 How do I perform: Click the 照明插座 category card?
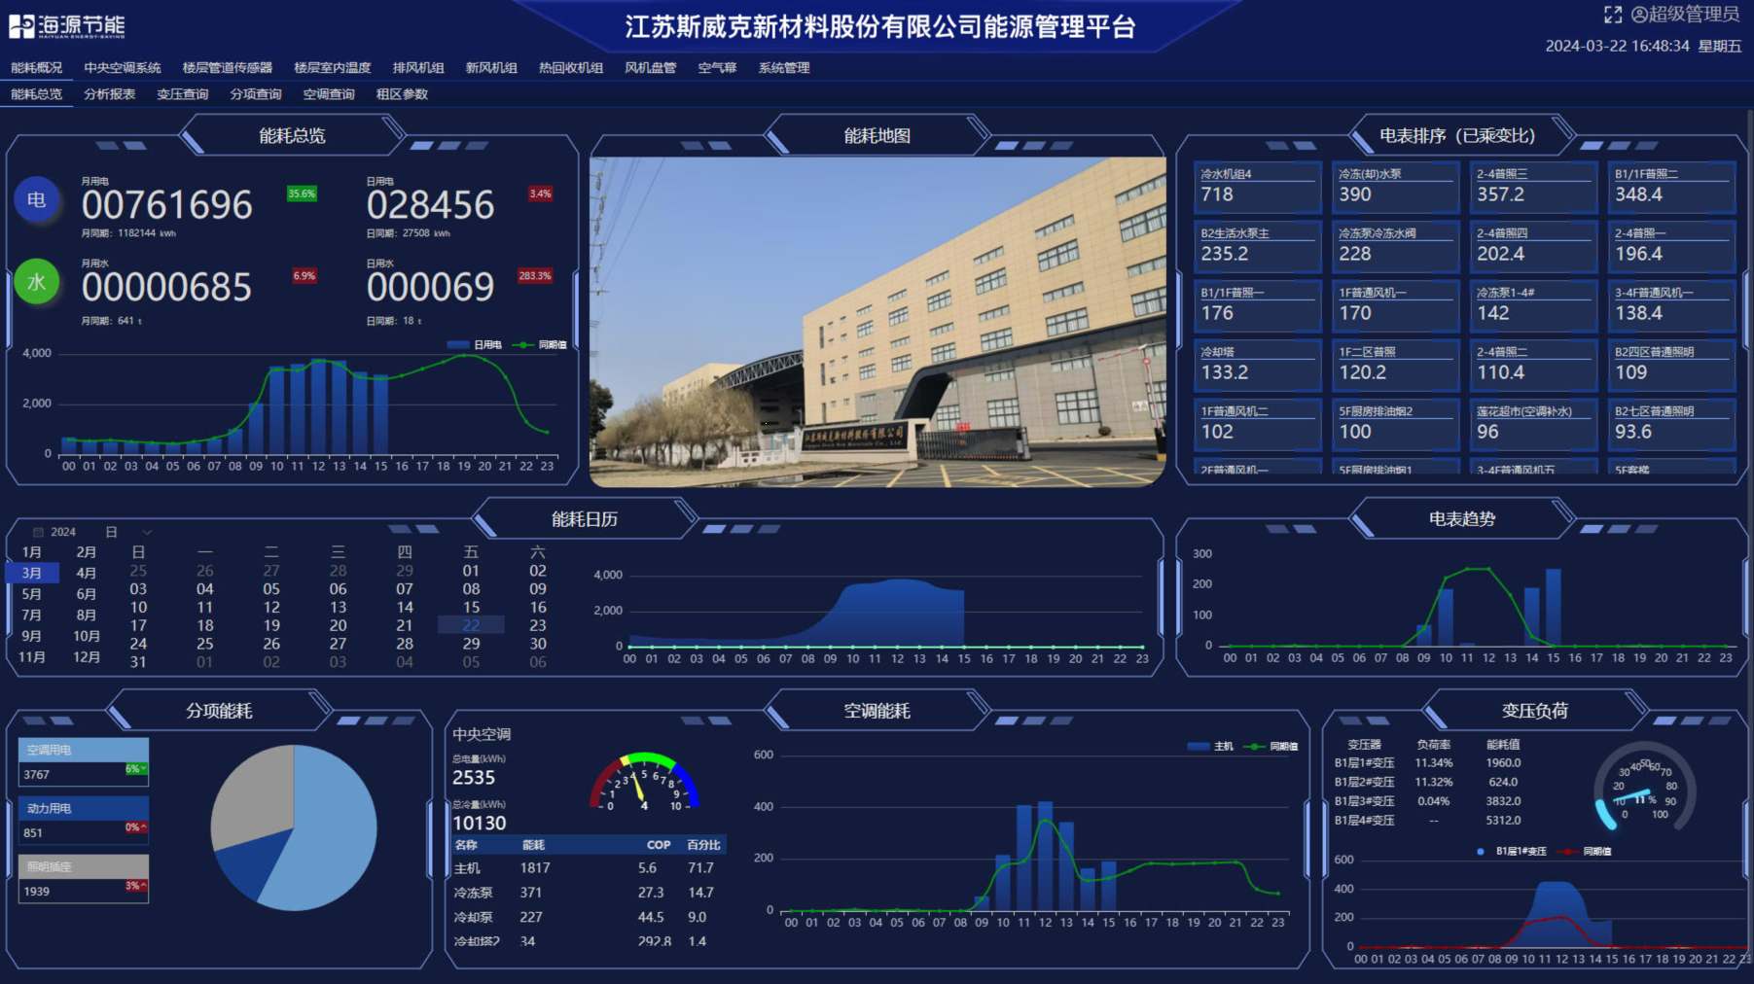pyautogui.click(x=84, y=878)
